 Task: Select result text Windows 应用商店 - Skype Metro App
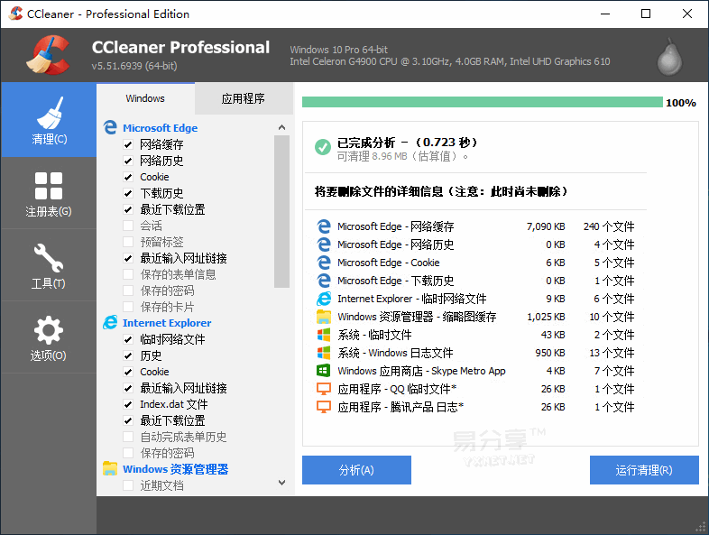pos(421,371)
